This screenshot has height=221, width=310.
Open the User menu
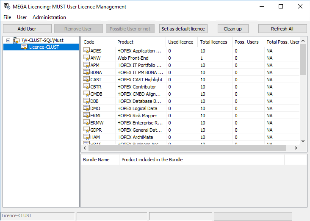click(x=22, y=17)
